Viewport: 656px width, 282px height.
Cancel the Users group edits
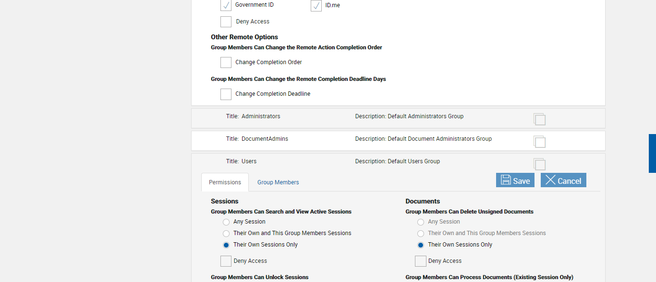click(563, 180)
